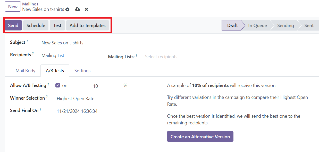Image resolution: width=319 pixels, height=152 pixels.
Task: Uncheck the Allow A/B Testing checkbox
Action: coord(58,85)
